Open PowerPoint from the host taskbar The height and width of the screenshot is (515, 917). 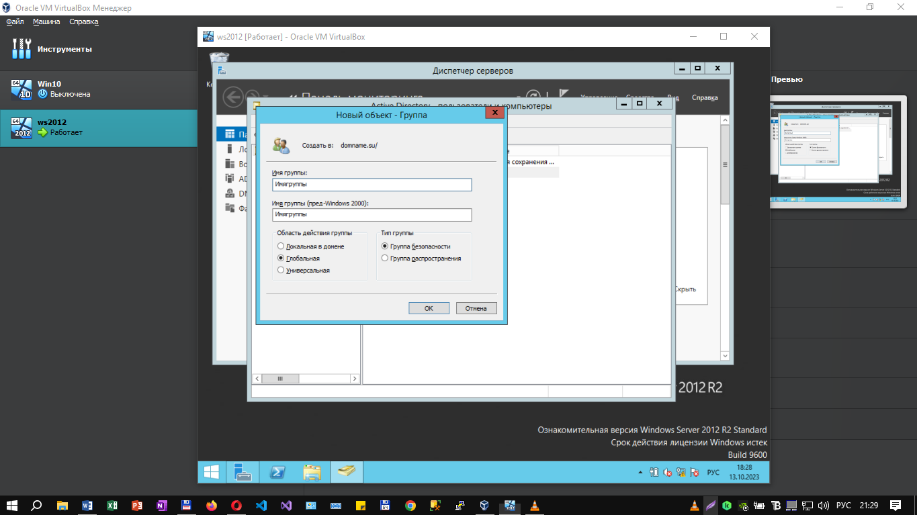[x=137, y=506]
